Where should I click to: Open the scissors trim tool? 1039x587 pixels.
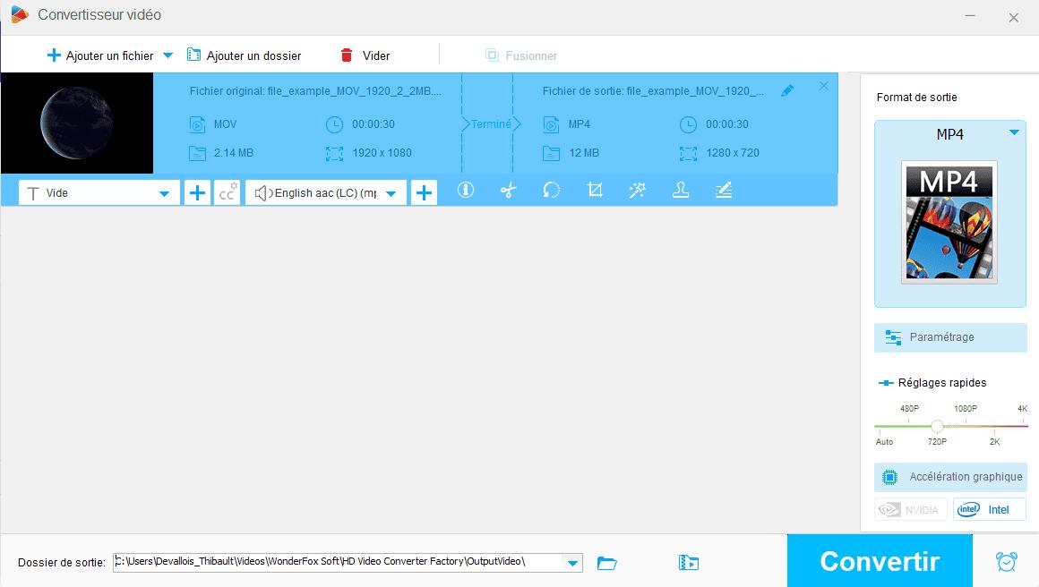tap(508, 191)
